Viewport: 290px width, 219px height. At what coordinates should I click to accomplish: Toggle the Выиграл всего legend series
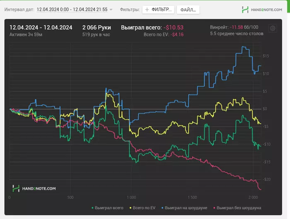[107, 208]
